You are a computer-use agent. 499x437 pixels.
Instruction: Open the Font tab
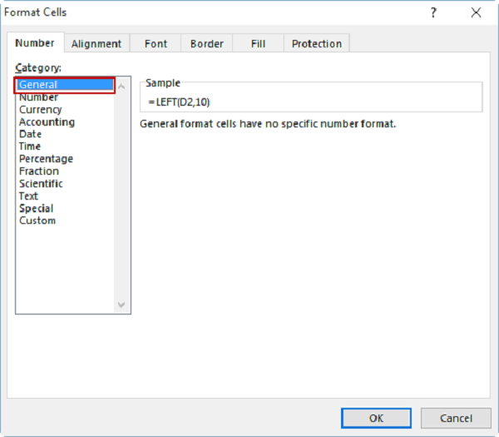coord(156,44)
